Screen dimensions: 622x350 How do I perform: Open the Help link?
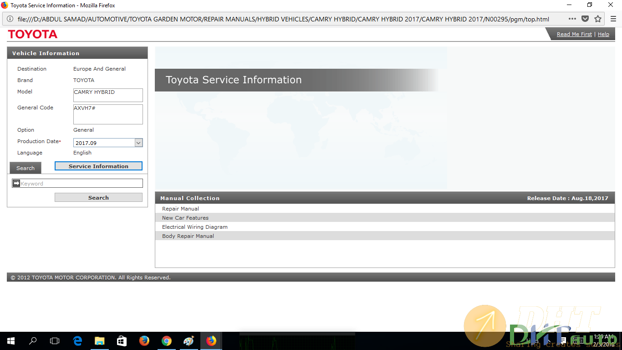(x=603, y=34)
